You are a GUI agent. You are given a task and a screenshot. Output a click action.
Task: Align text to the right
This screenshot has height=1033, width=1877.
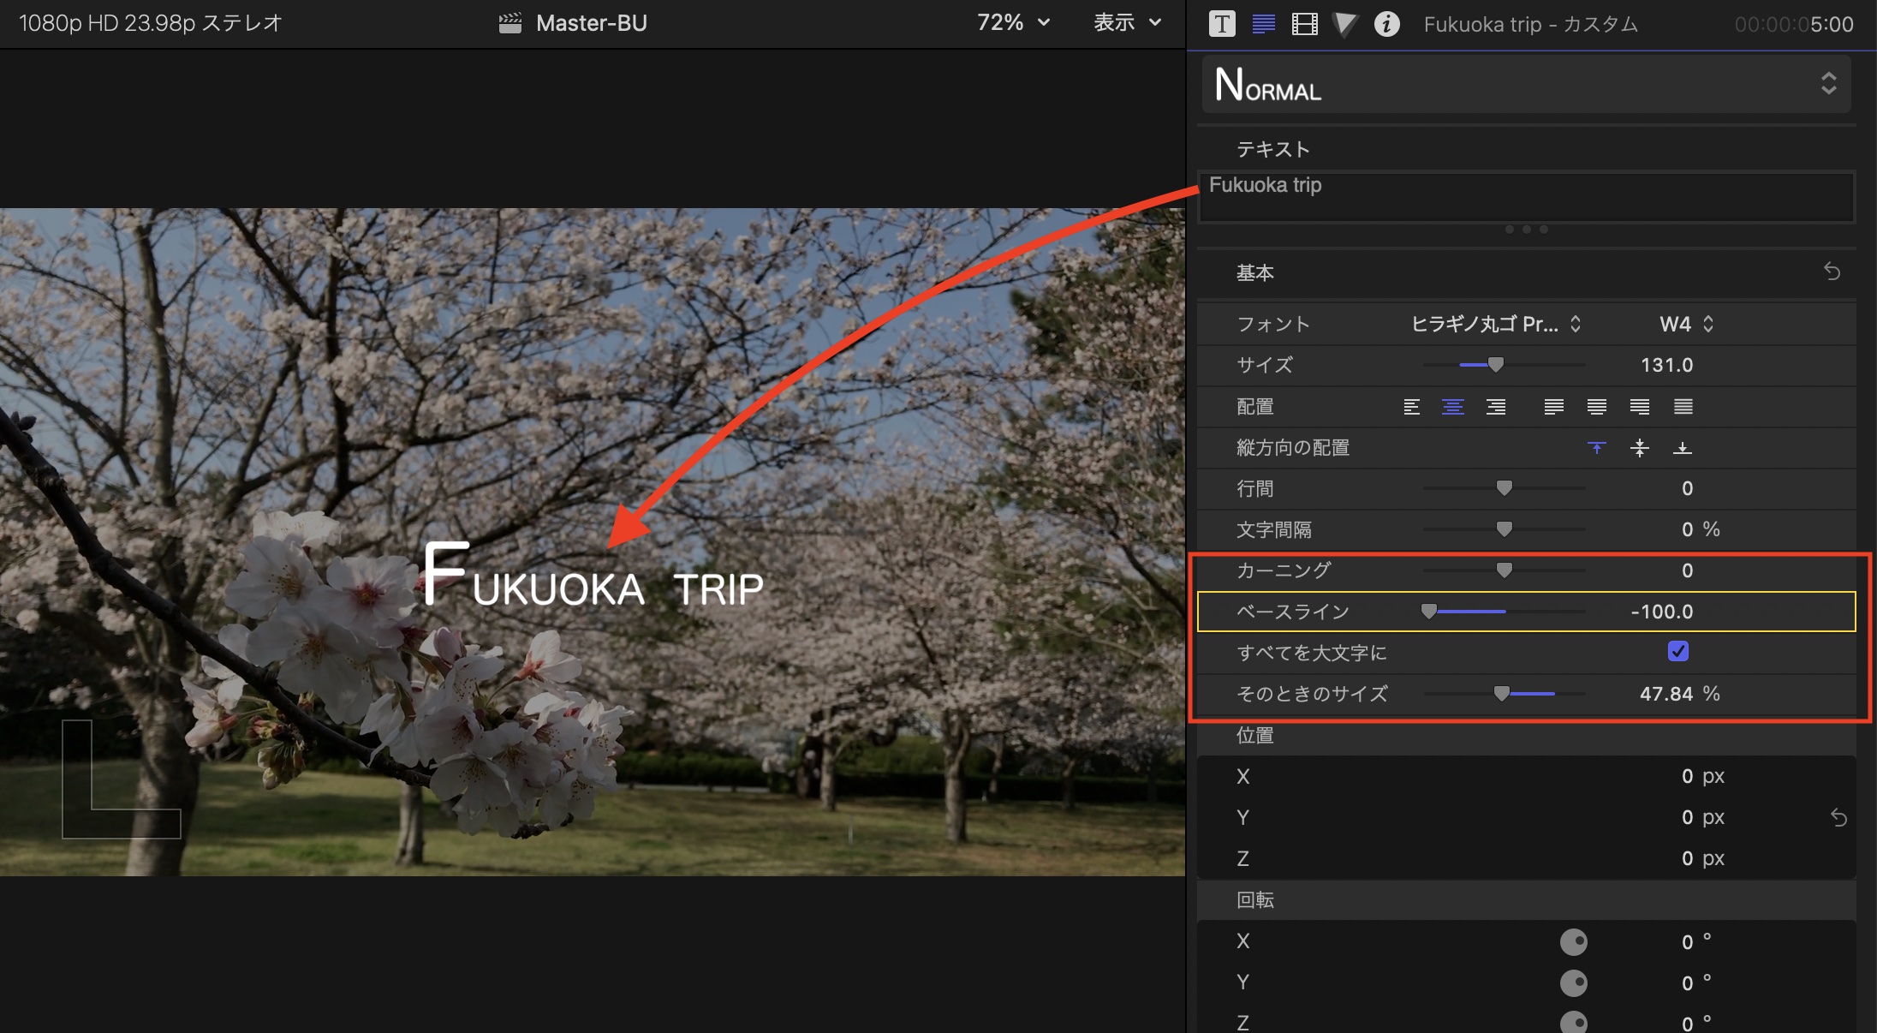tap(1496, 407)
